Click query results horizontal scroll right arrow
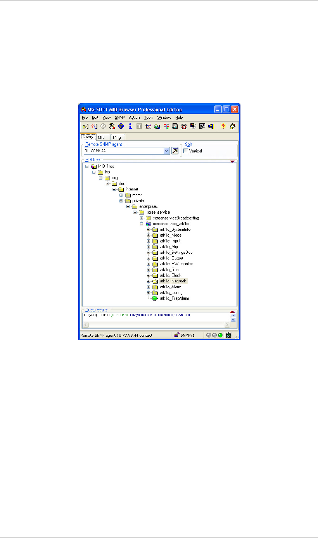 [227, 324]
